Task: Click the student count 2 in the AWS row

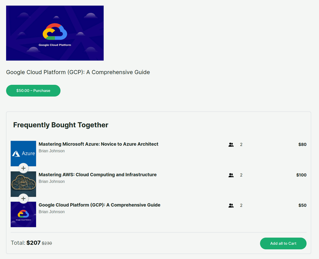Action: pos(241,175)
